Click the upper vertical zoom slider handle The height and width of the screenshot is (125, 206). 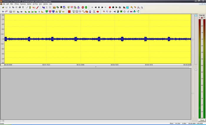(193, 39)
